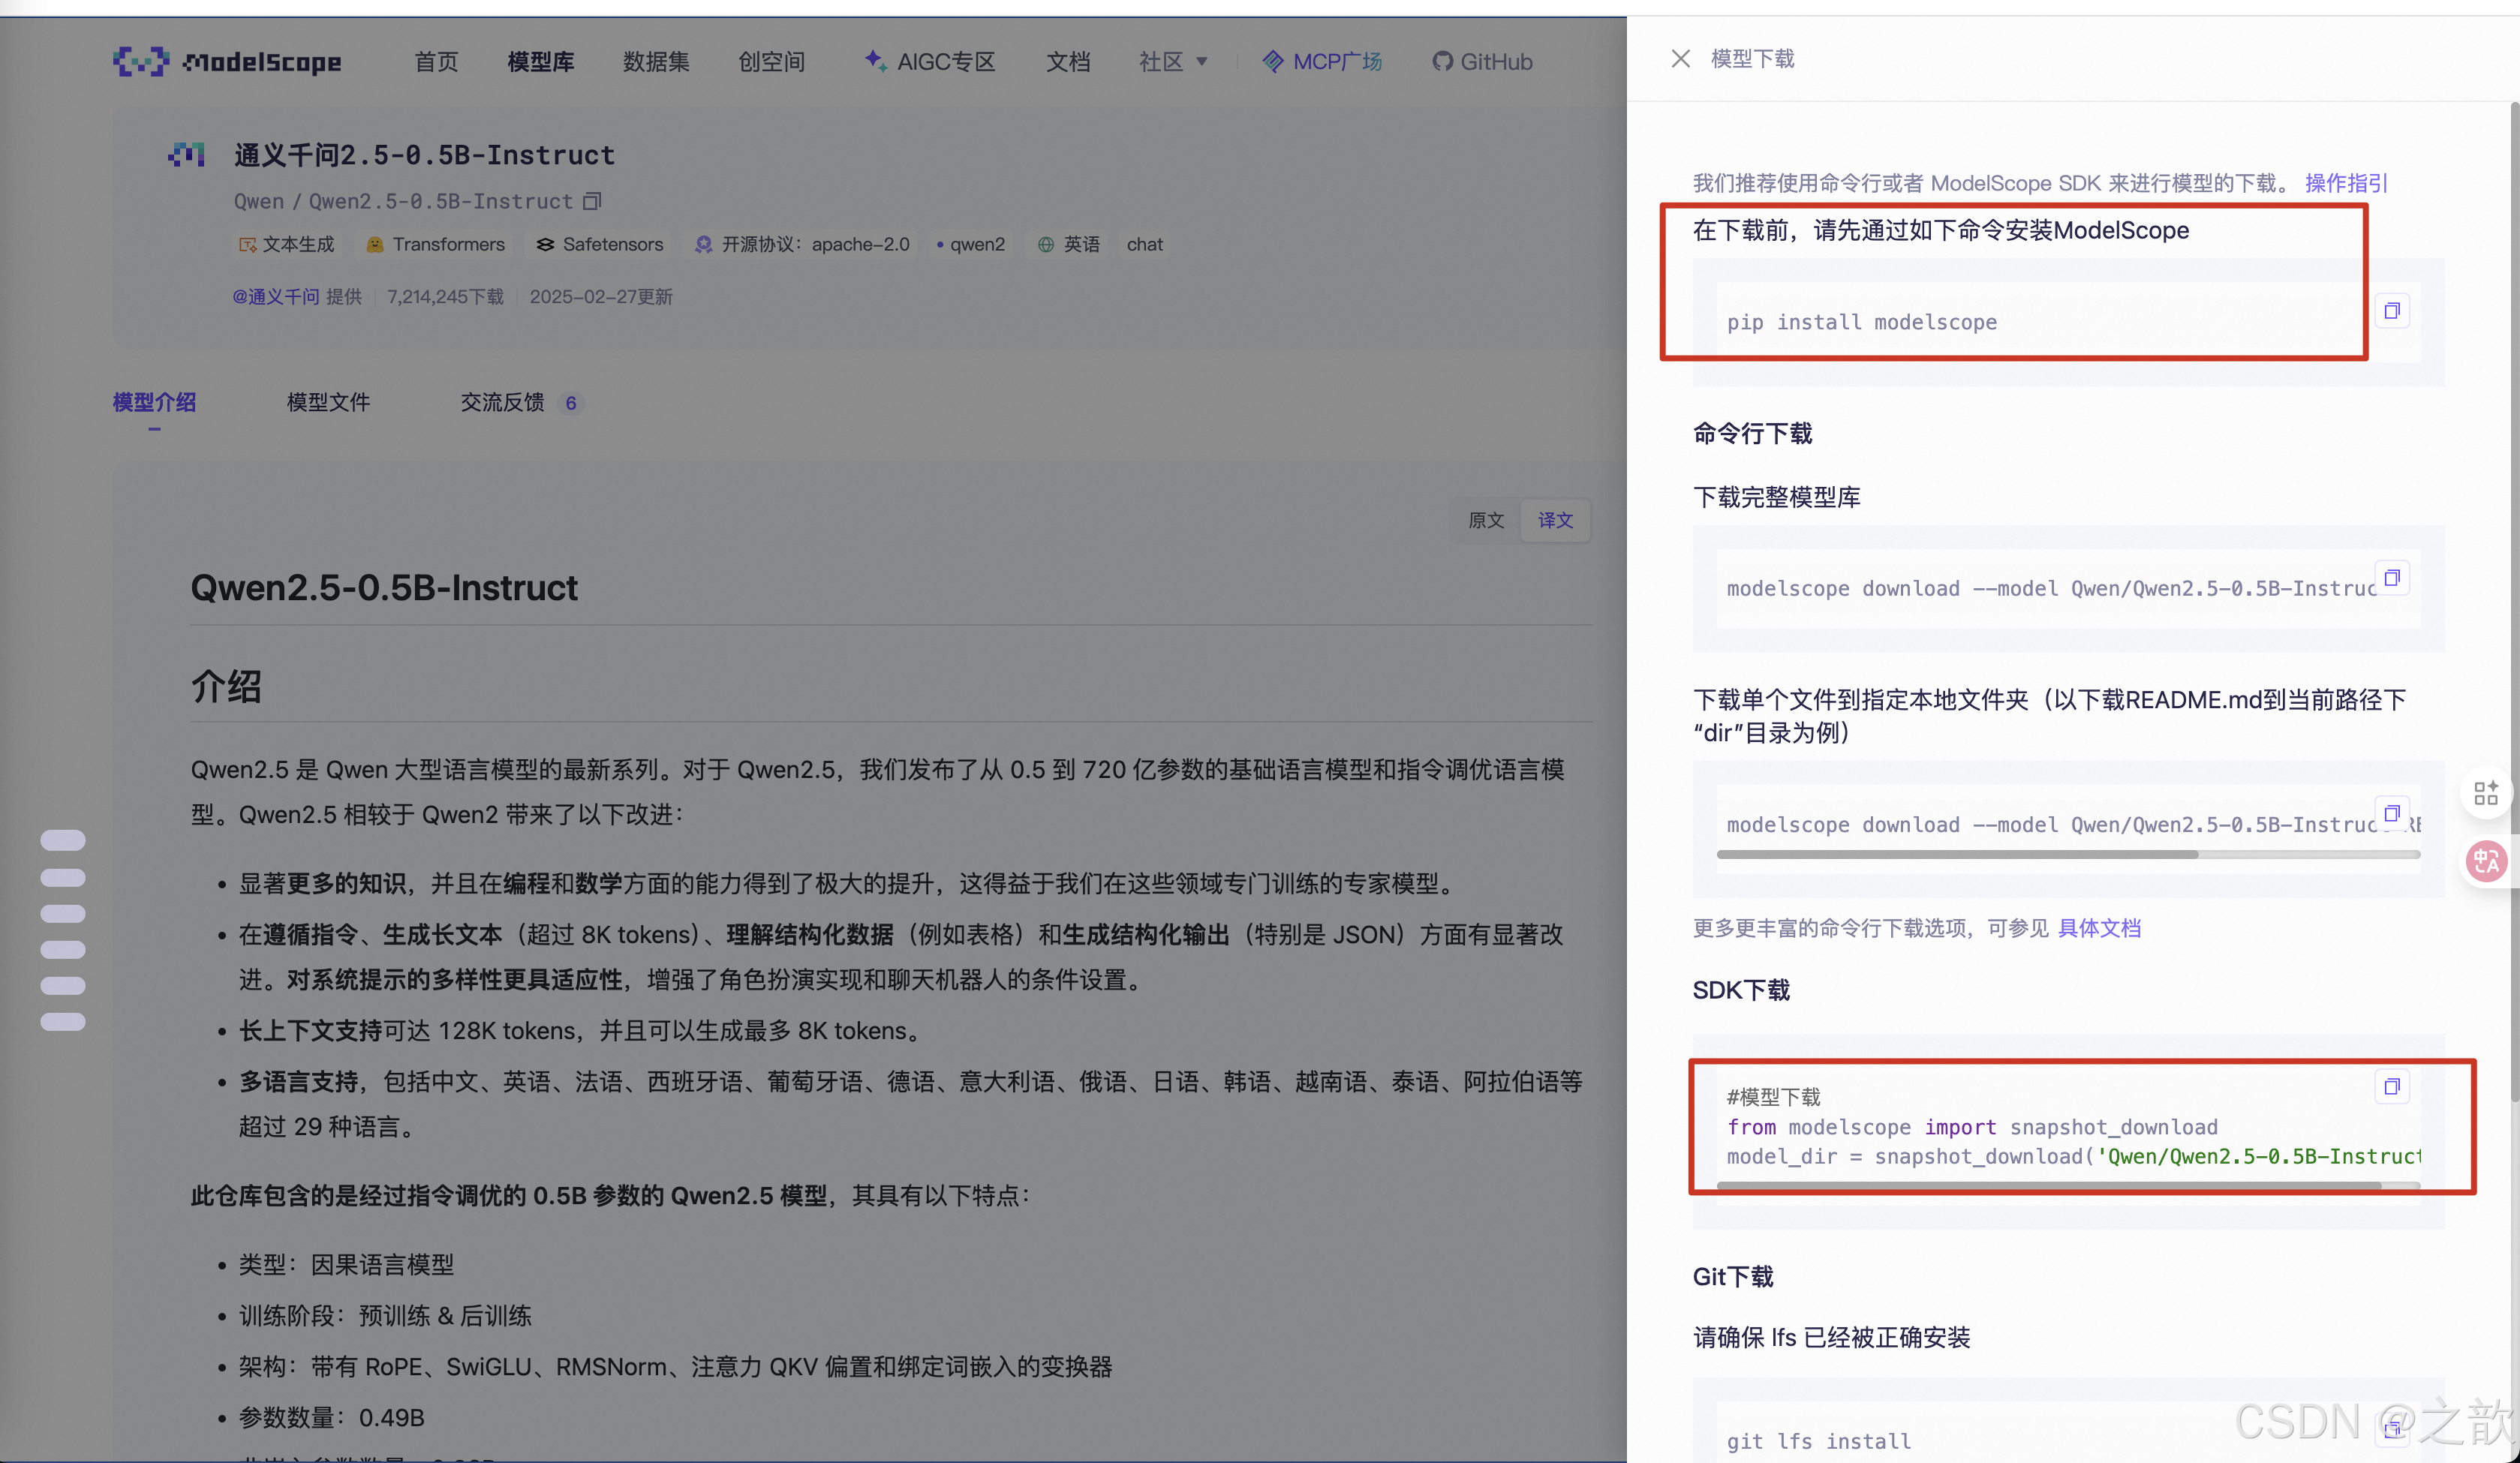Click the 'git lfs install' code text
The image size is (2520, 1463).
(x=1818, y=1441)
